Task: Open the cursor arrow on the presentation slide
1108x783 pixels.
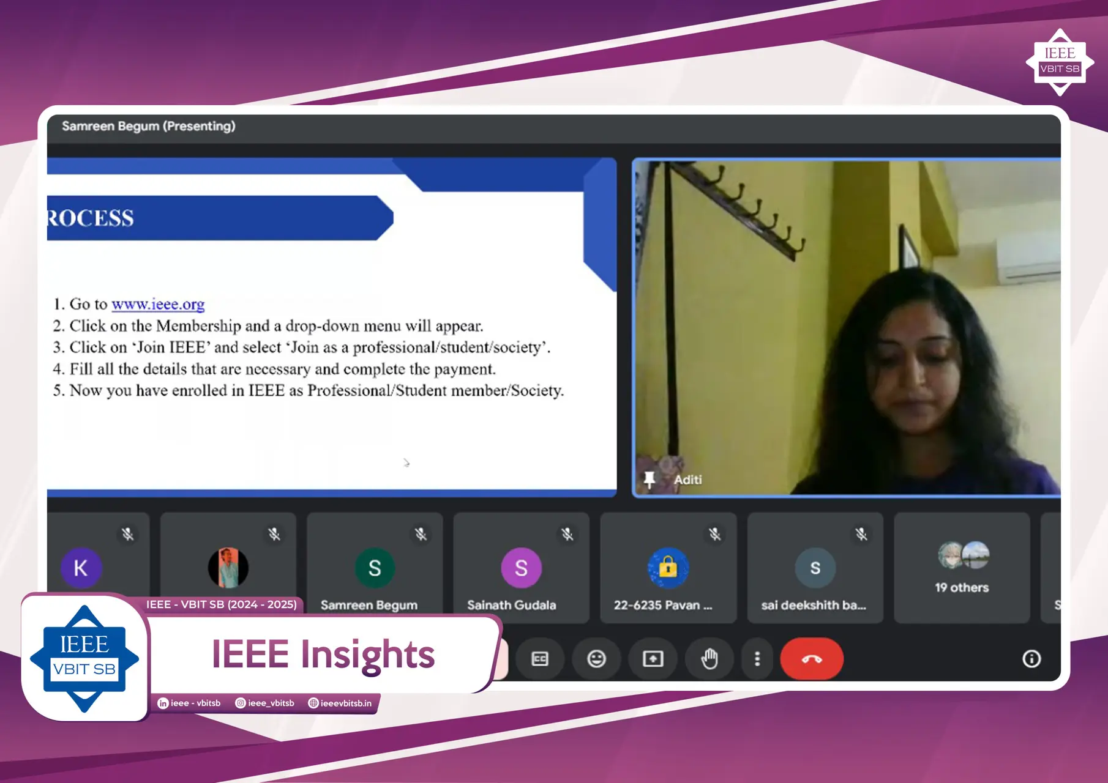Action: click(406, 464)
